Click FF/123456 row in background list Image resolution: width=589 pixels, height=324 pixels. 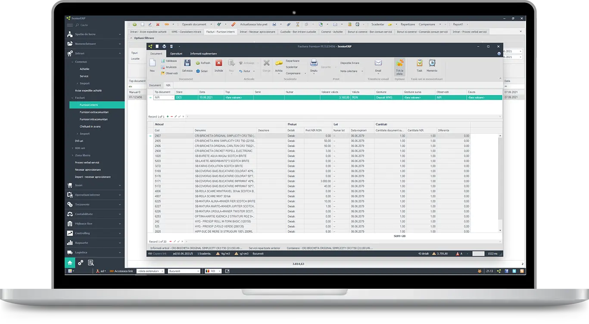click(137, 97)
